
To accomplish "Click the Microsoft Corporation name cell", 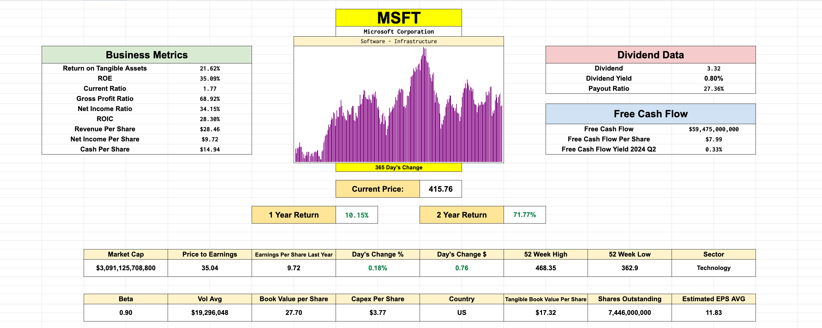I will [x=398, y=32].
